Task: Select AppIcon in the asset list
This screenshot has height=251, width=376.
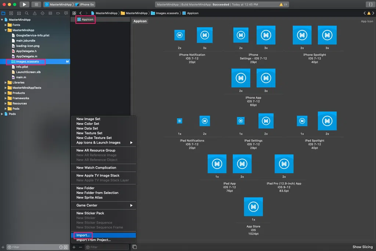Action: (85, 19)
